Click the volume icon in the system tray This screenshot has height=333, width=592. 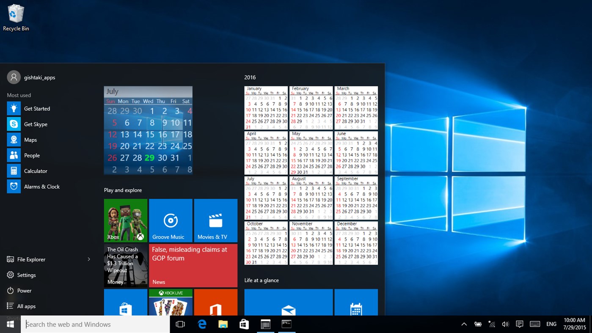(x=505, y=324)
